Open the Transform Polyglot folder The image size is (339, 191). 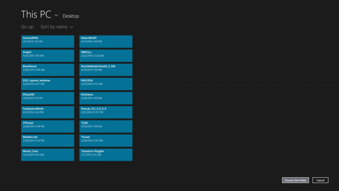click(x=106, y=154)
